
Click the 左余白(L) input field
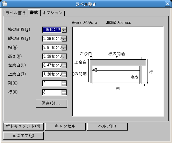[52, 65]
